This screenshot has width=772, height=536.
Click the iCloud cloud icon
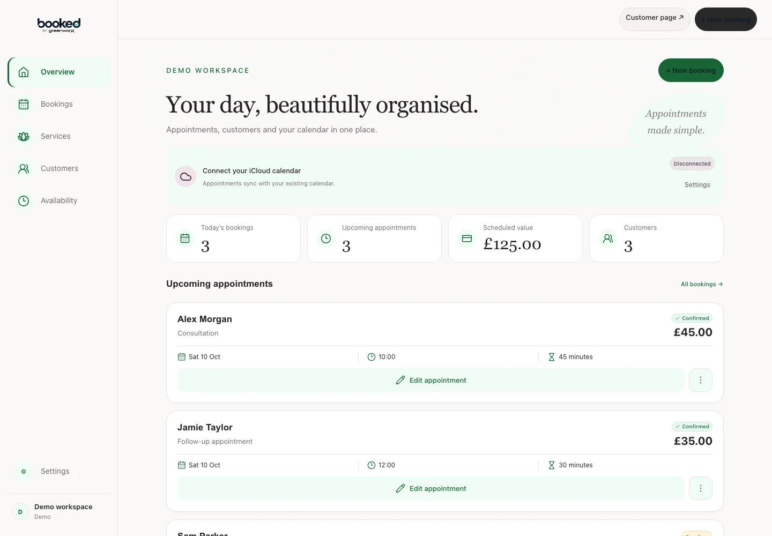click(x=185, y=176)
